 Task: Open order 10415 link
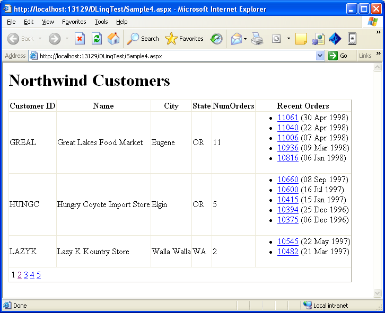coord(288,200)
